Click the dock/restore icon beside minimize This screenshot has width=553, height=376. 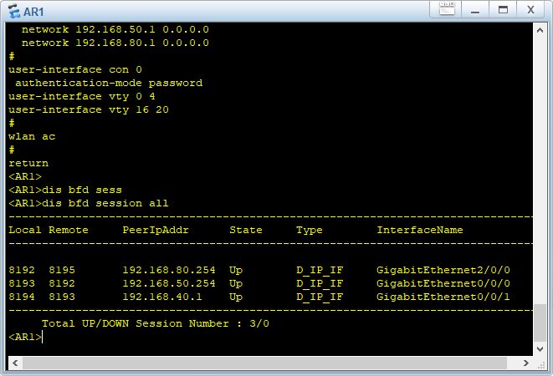tap(447, 9)
